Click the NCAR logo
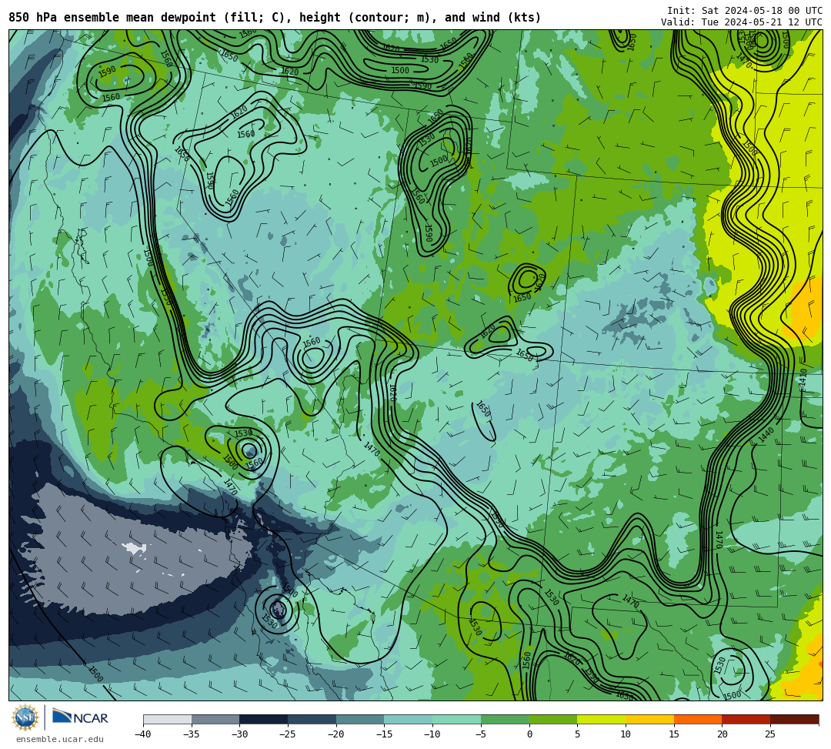The height and width of the screenshot is (749, 831). (x=80, y=717)
